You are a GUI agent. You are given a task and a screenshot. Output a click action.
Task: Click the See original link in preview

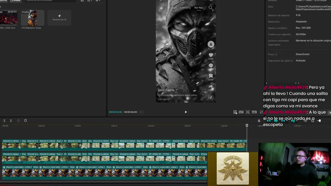163,99
